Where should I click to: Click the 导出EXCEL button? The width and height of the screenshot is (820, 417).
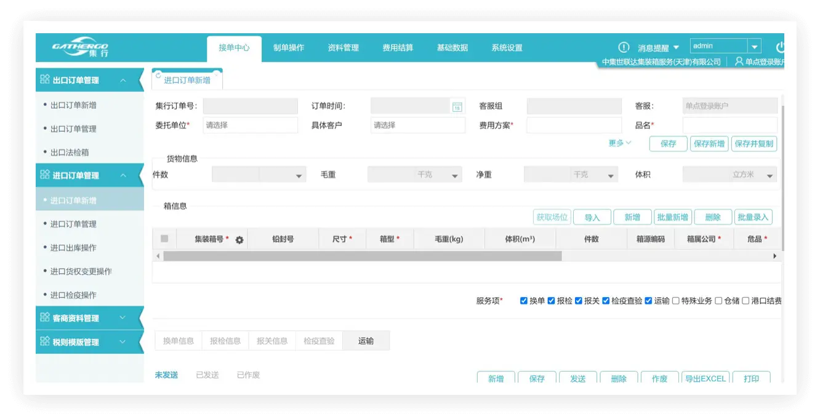[705, 378]
